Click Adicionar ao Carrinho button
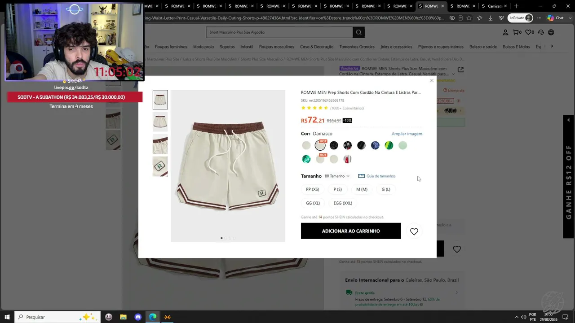The width and height of the screenshot is (575, 323). coord(351,231)
